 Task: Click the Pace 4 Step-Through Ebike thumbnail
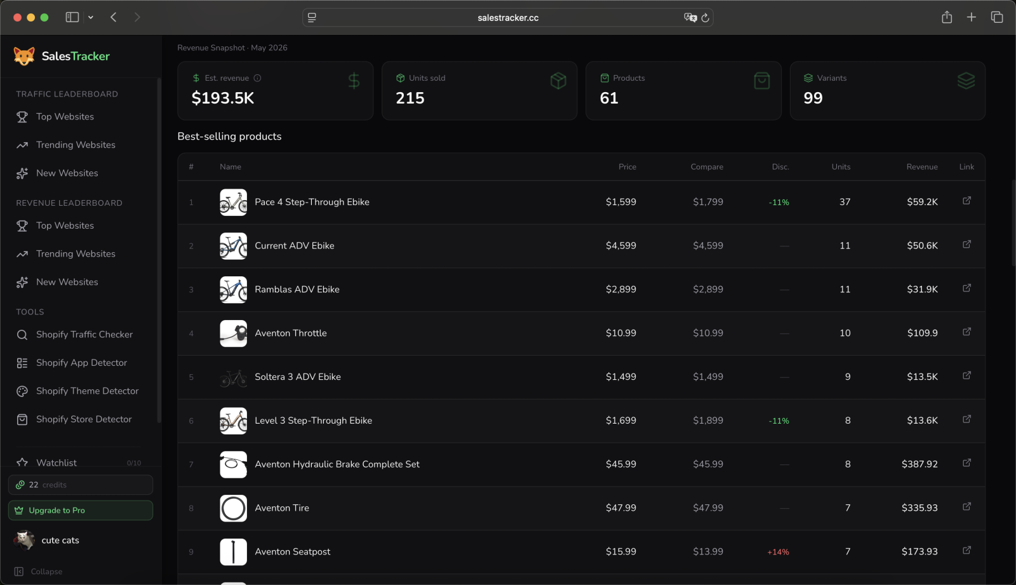pos(234,202)
